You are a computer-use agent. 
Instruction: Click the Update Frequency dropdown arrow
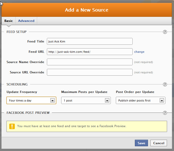pos(52,100)
